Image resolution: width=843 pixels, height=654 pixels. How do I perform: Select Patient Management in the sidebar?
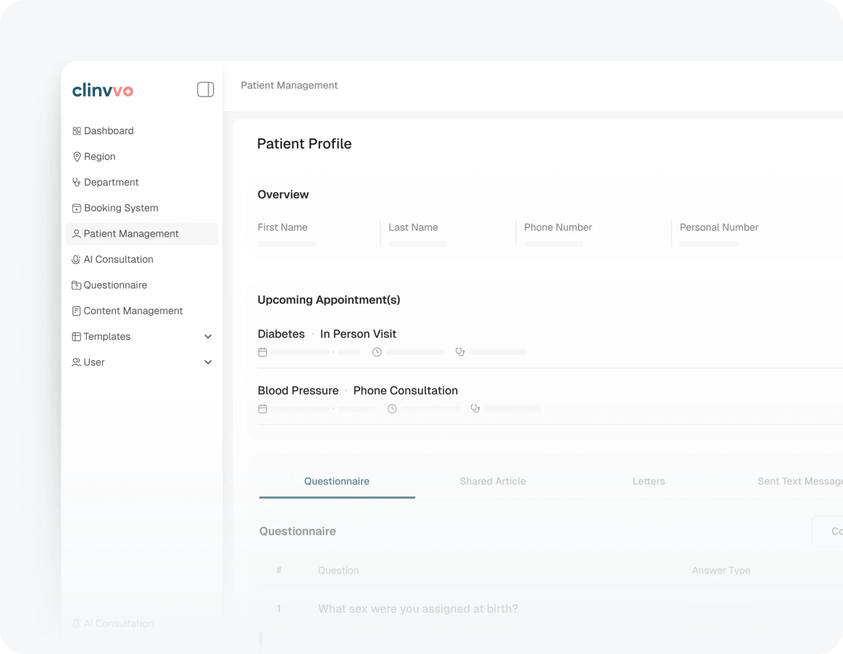click(142, 234)
